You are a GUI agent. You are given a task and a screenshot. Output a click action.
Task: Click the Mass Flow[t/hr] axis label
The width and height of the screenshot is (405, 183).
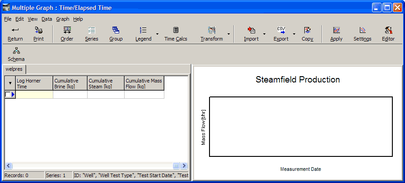pyautogui.click(x=204, y=127)
